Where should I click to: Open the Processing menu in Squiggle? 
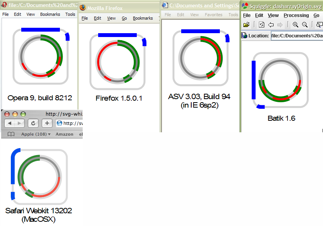pos(296,15)
